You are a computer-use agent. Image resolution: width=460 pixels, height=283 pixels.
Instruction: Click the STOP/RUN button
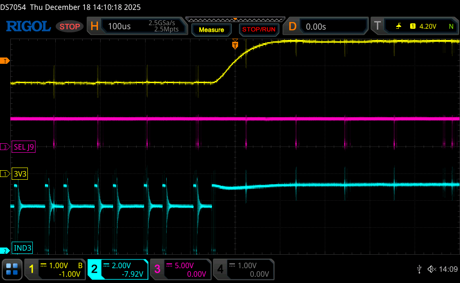(259, 30)
